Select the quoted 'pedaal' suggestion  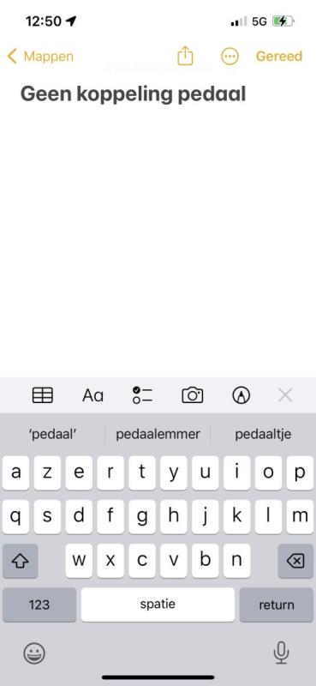point(52,434)
